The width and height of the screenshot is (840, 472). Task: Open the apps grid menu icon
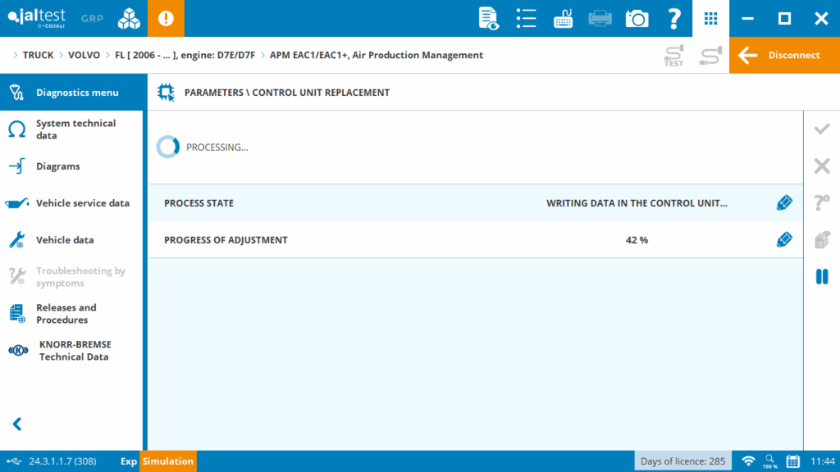(x=711, y=18)
